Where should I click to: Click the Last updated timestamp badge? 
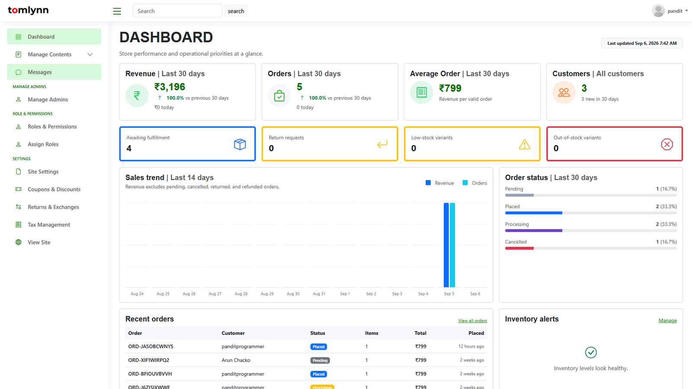tap(642, 43)
